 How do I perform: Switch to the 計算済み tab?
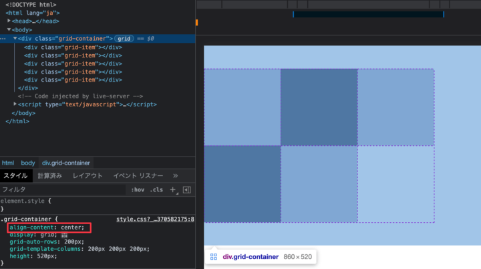(50, 175)
